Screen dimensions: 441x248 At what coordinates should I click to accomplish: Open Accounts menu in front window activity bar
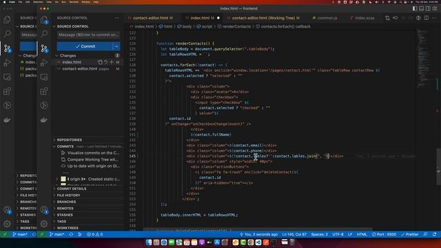44,209
